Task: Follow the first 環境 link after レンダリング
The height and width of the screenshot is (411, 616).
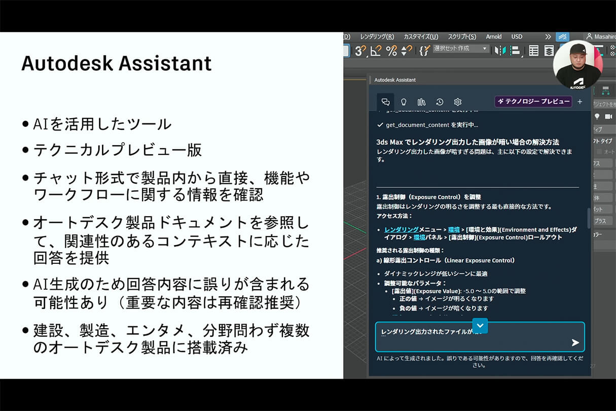Action: coord(455,230)
